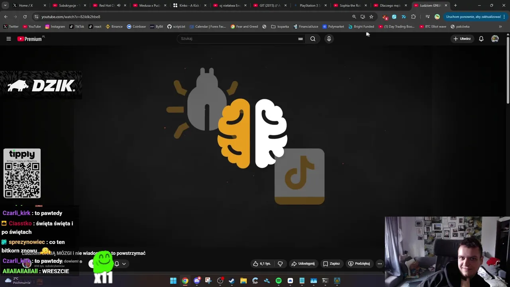
Task: Open OBS Studio from the taskbar
Action: point(220,281)
